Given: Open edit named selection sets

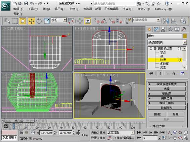Looking at the screenshot, I should pos(128,21).
